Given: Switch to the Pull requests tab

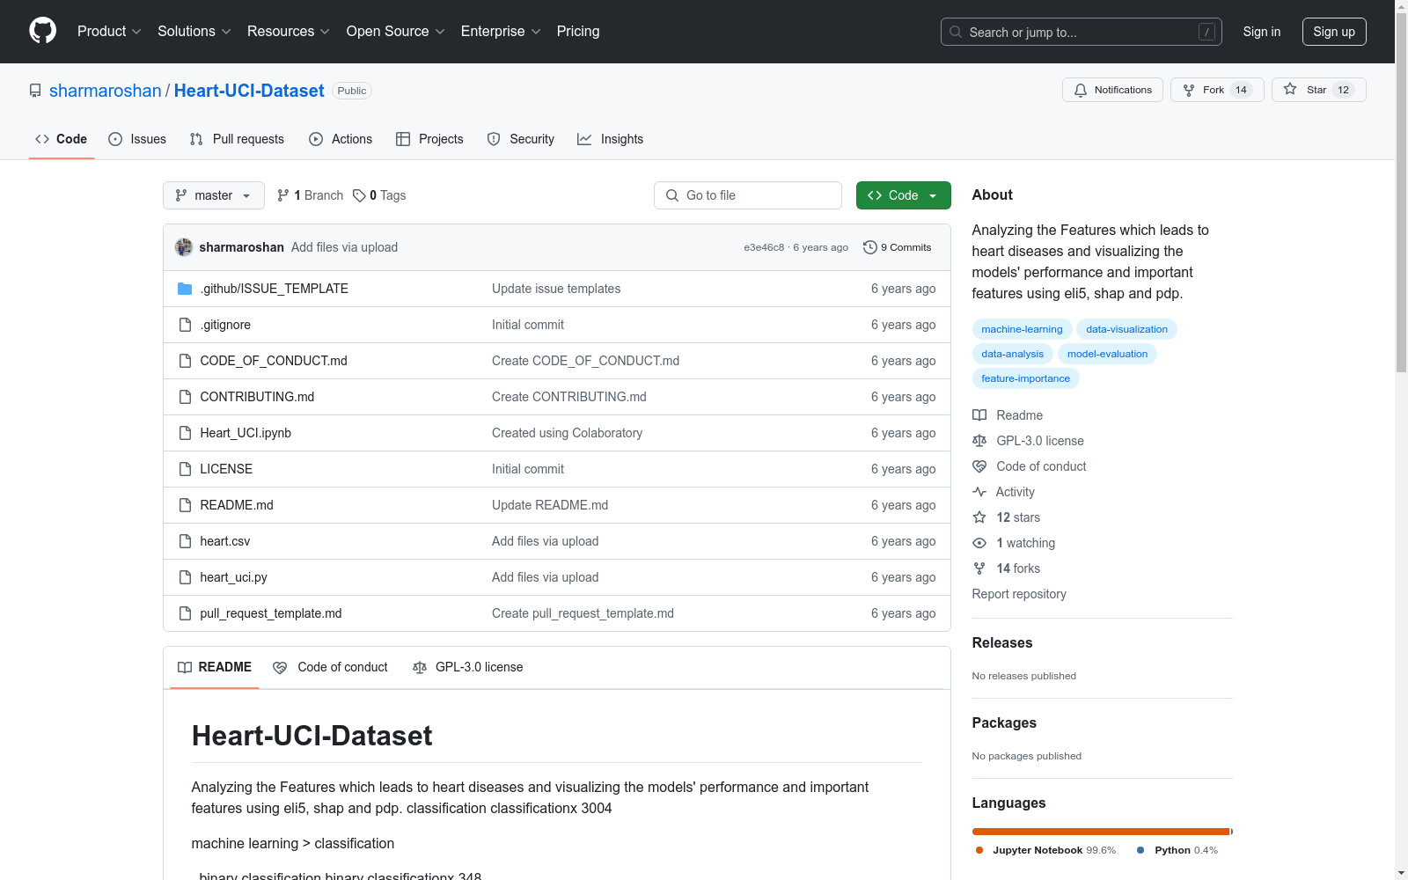Looking at the screenshot, I should 237,139.
